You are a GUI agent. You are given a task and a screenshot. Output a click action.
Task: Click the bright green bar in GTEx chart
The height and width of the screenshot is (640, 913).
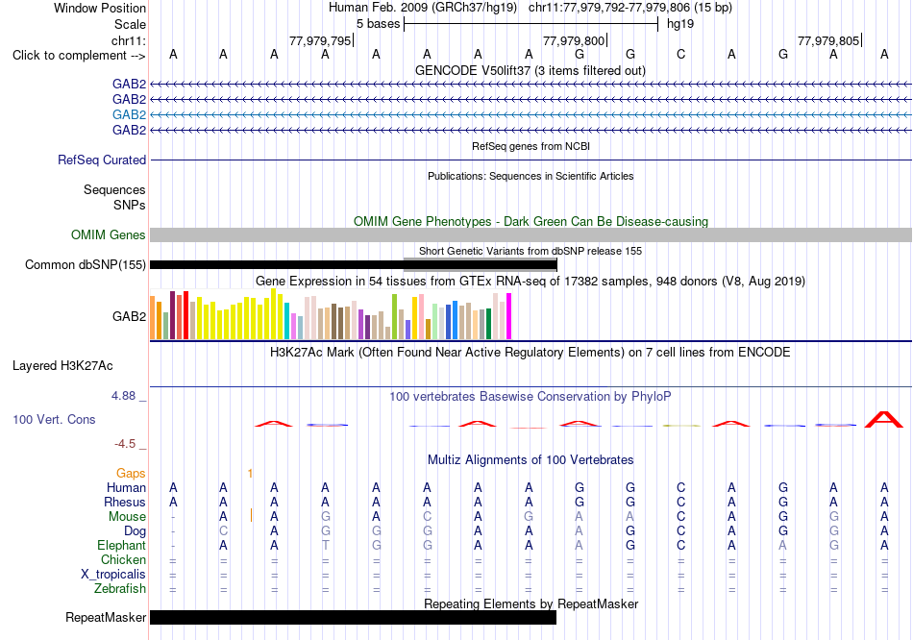[x=394, y=316]
